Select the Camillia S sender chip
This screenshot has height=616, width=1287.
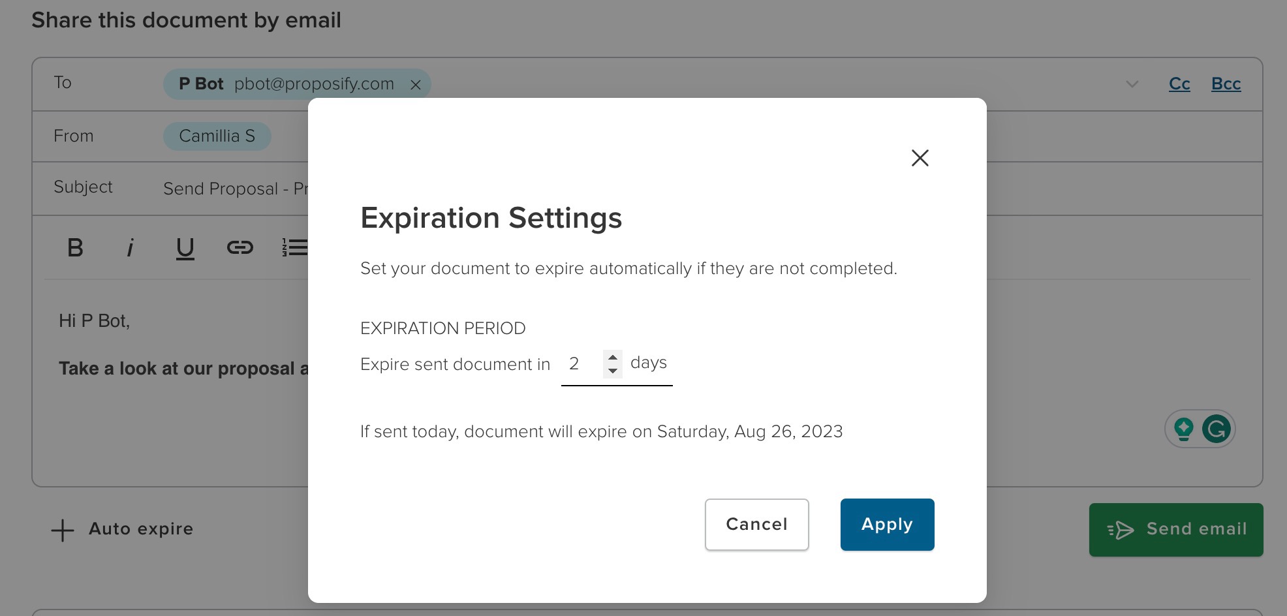(217, 136)
